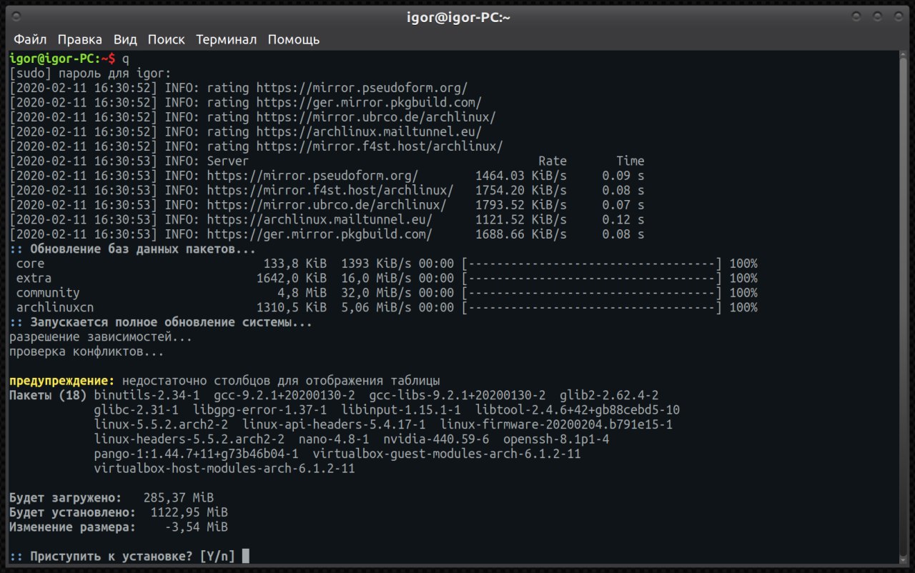
Task: Click the Time column header
Action: 630,161
